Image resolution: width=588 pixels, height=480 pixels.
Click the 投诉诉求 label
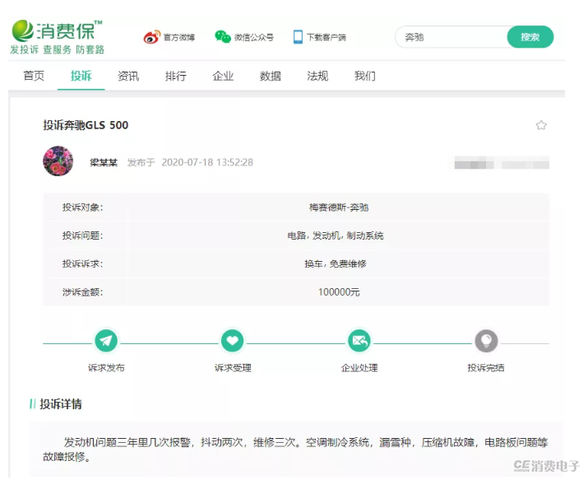(x=82, y=263)
